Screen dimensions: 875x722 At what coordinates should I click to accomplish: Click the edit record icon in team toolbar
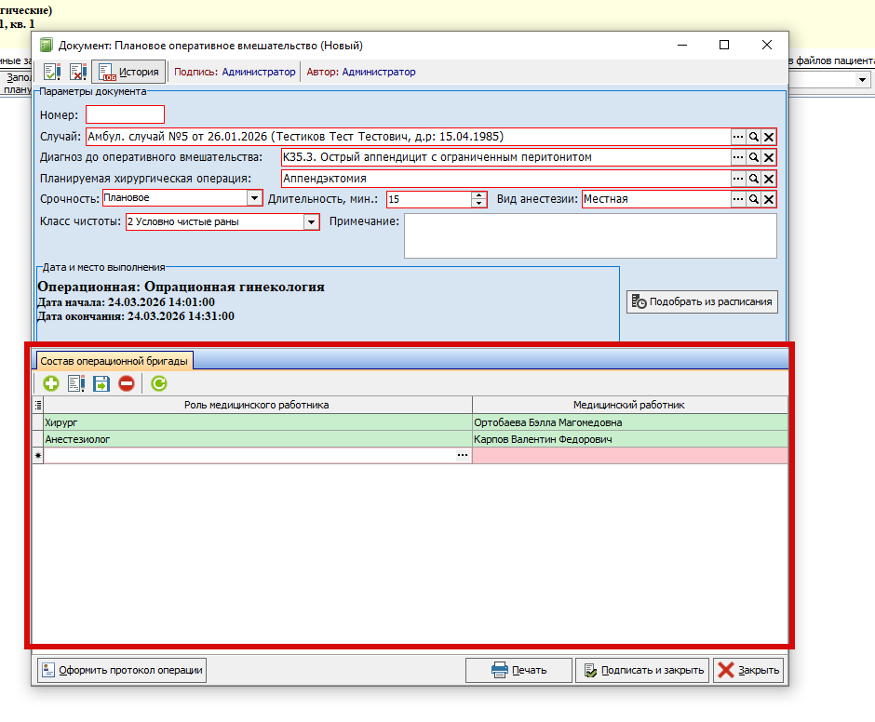point(76,382)
